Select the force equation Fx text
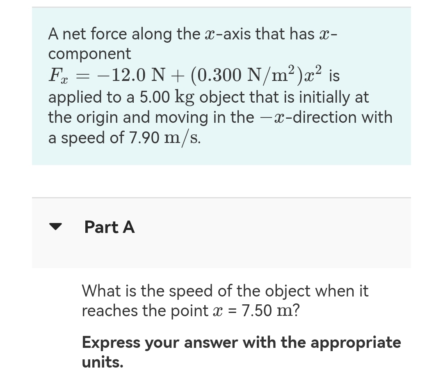 [55, 75]
